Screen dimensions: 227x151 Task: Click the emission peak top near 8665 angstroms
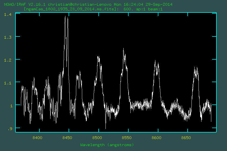(x=194, y=67)
